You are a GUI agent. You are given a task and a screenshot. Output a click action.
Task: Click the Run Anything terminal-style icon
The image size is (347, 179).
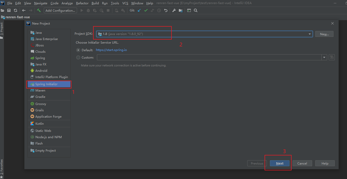(189, 10)
